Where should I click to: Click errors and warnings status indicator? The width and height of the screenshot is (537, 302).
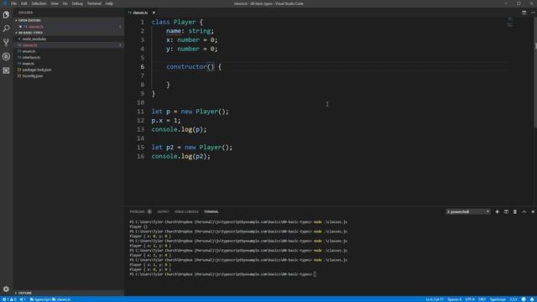click(x=9, y=299)
